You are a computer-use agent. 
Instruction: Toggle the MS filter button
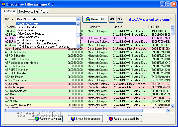coord(112,19)
